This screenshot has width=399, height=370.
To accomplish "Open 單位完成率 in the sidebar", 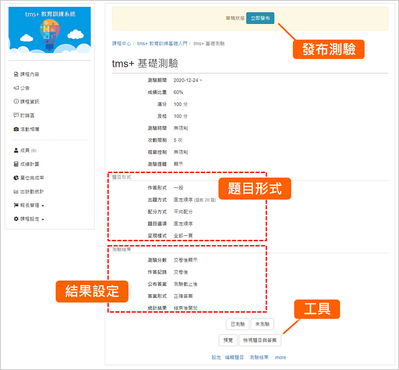I will [x=29, y=178].
